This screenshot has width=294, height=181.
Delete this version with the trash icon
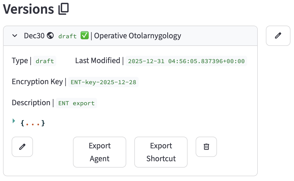(206, 147)
